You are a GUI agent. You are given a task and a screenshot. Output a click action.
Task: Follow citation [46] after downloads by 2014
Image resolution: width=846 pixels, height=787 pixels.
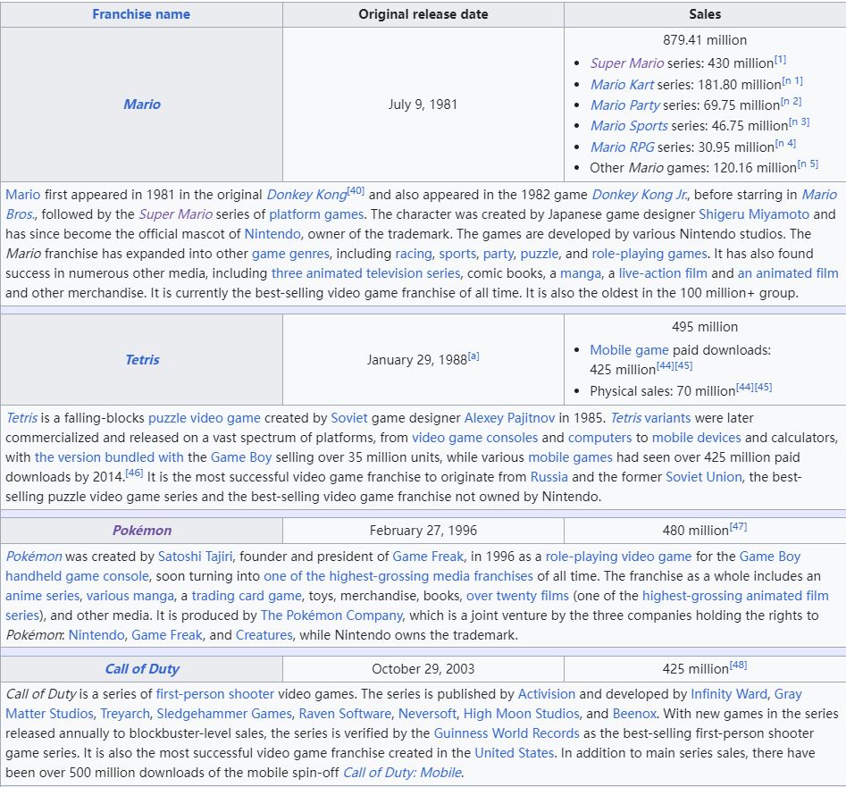pyautogui.click(x=134, y=473)
